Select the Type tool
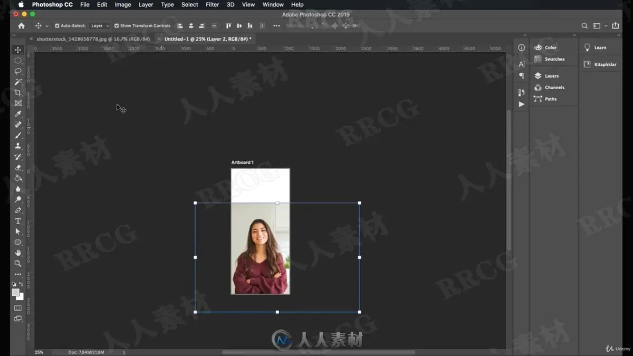 coord(18,221)
